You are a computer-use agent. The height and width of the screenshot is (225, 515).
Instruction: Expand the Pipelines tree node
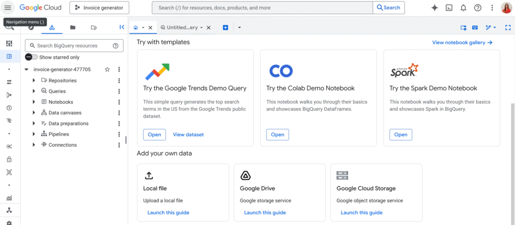tap(34, 134)
